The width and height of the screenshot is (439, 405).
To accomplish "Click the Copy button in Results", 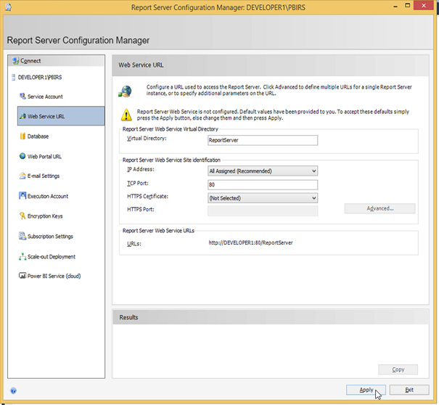I will point(398,369).
